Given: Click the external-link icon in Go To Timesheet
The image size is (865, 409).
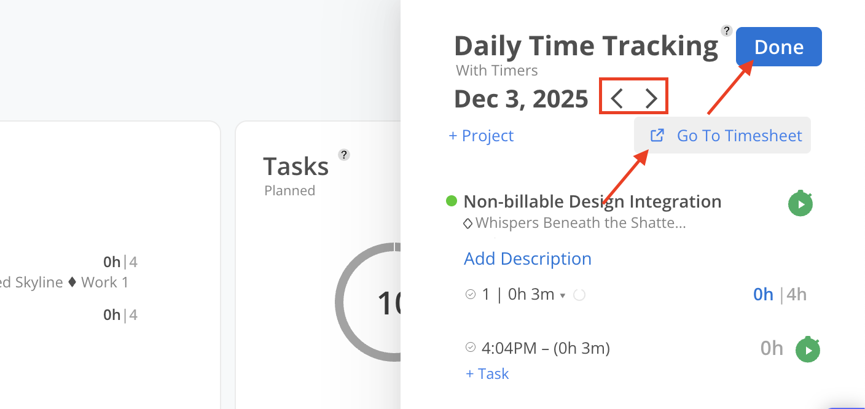Looking at the screenshot, I should click(657, 135).
